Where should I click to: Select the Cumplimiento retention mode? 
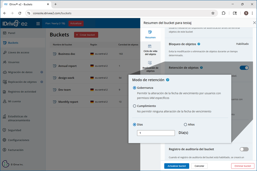coord(134,106)
